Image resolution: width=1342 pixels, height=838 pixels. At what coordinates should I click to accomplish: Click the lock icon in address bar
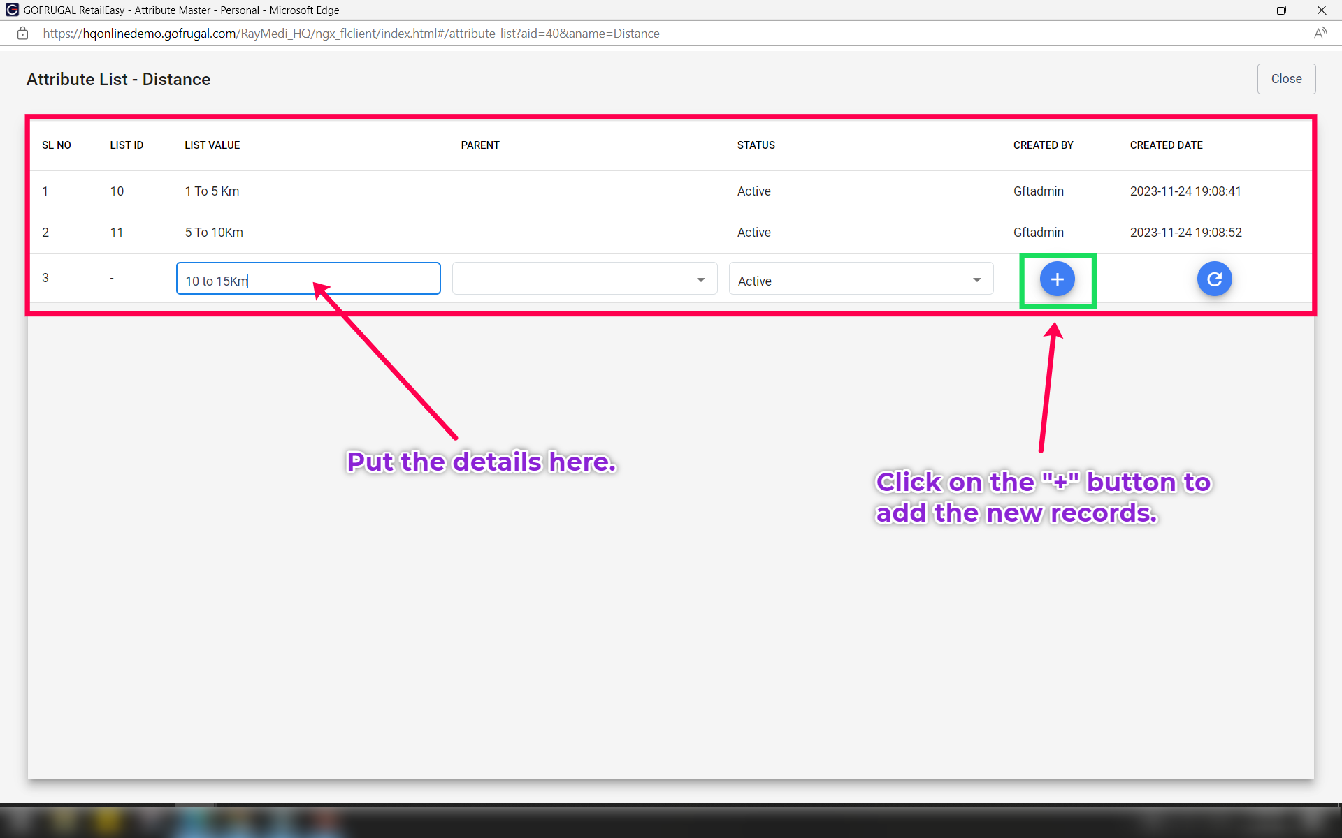point(22,34)
